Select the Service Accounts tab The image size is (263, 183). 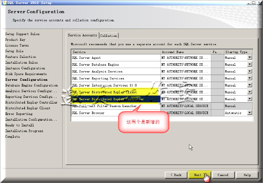[82, 35]
